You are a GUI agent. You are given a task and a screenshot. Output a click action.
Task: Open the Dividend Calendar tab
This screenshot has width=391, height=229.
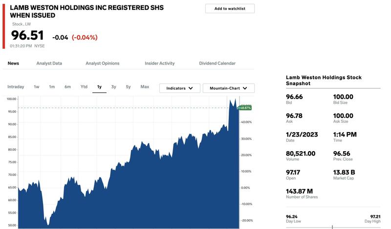click(x=217, y=63)
